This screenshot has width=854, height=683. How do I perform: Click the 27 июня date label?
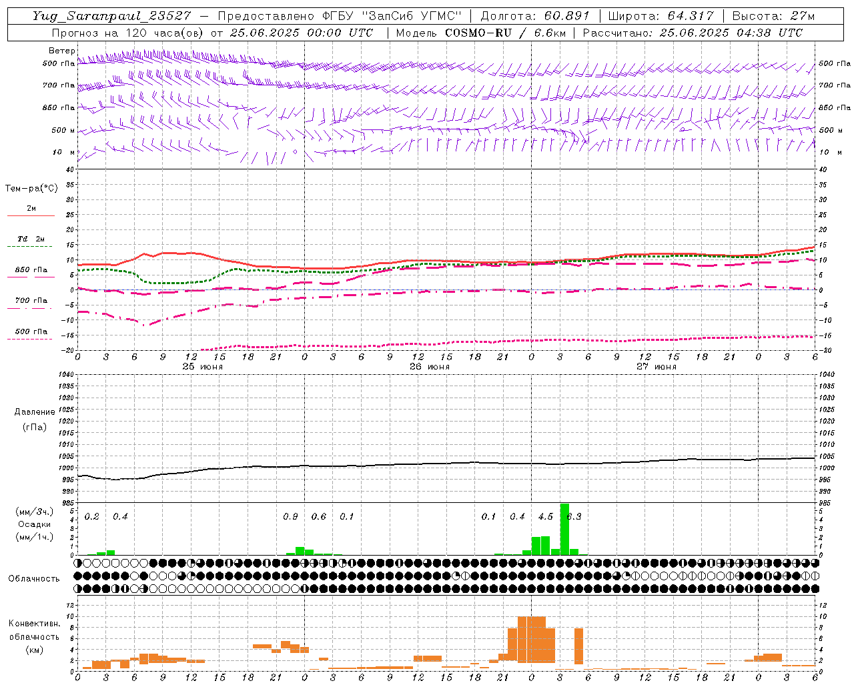657,366
